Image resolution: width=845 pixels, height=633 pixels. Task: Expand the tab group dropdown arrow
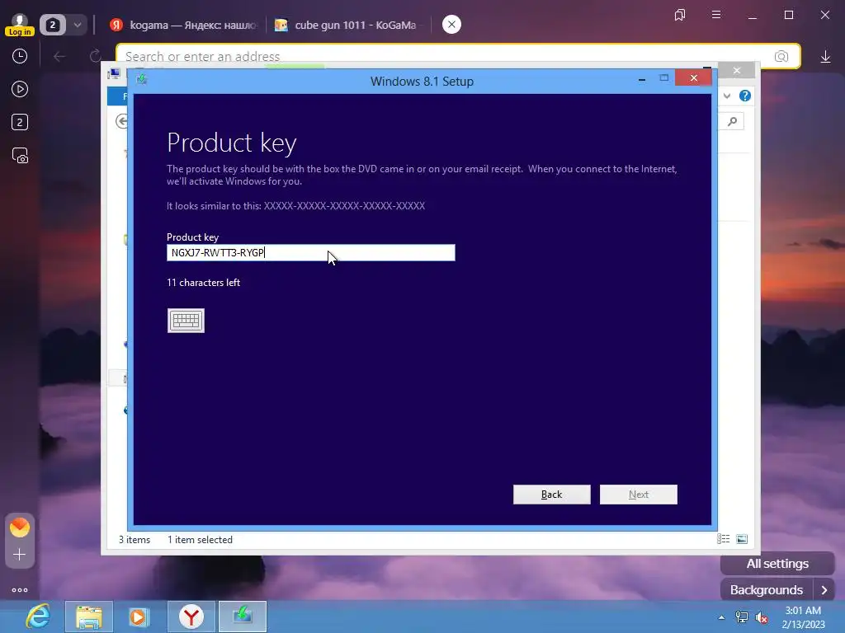(78, 25)
